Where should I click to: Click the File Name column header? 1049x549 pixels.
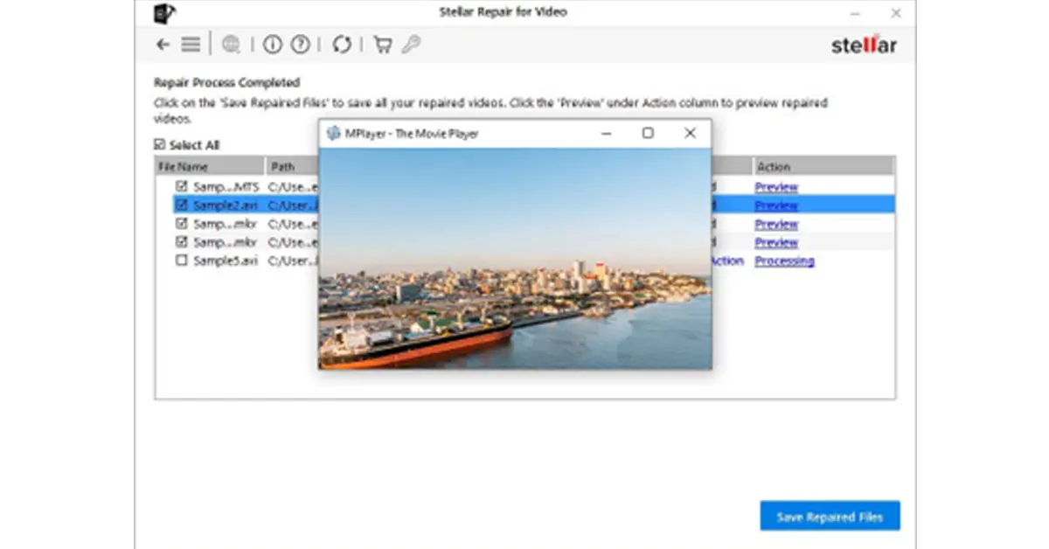click(x=210, y=166)
